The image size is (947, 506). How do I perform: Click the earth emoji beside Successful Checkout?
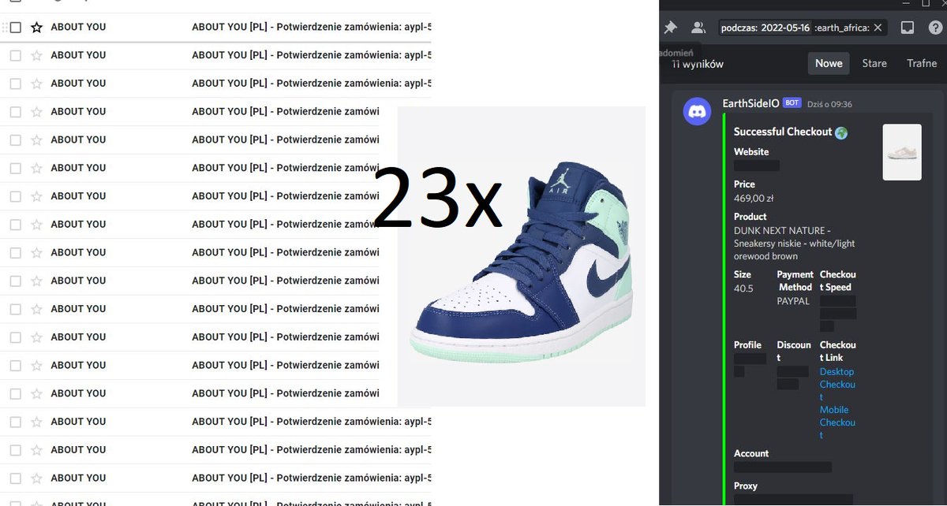click(x=841, y=132)
